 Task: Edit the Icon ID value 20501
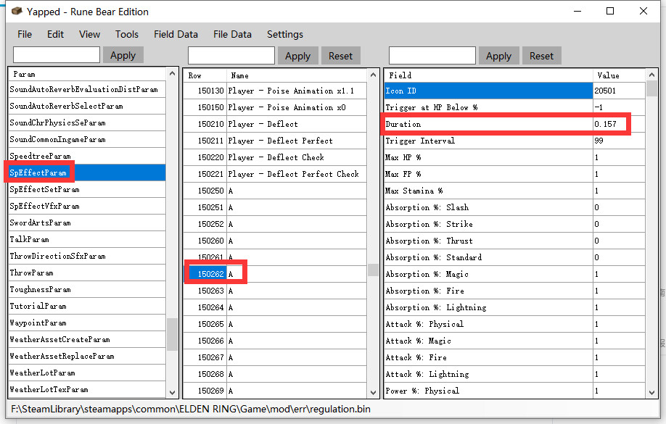[x=619, y=91]
